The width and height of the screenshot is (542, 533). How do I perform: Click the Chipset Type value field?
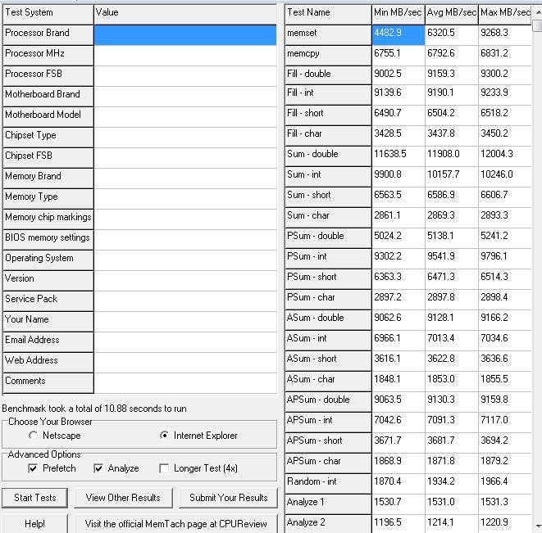(185, 138)
